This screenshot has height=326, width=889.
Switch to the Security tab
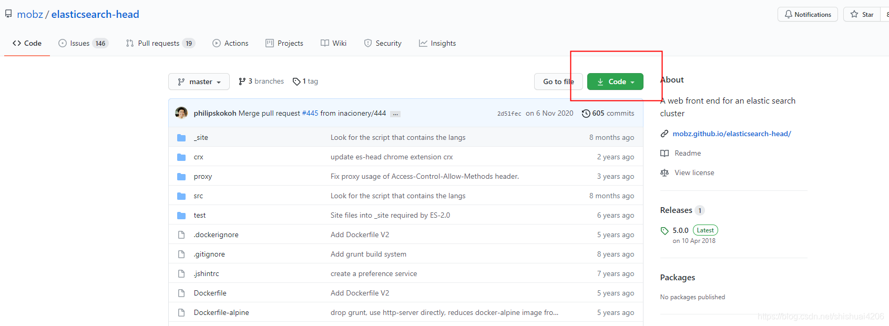click(383, 43)
